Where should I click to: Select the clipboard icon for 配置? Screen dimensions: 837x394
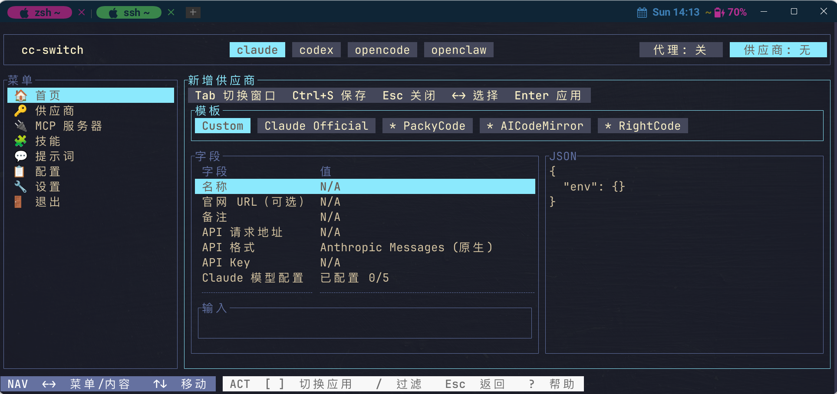coord(20,171)
